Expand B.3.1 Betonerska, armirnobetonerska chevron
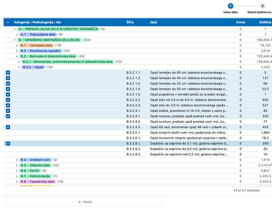Screen dimensions: 272x219 coord(19,62)
